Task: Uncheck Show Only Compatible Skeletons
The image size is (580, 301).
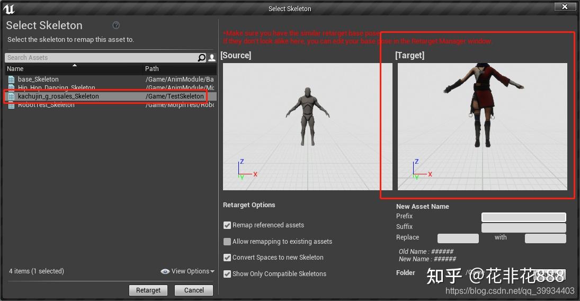Action: [x=227, y=273]
